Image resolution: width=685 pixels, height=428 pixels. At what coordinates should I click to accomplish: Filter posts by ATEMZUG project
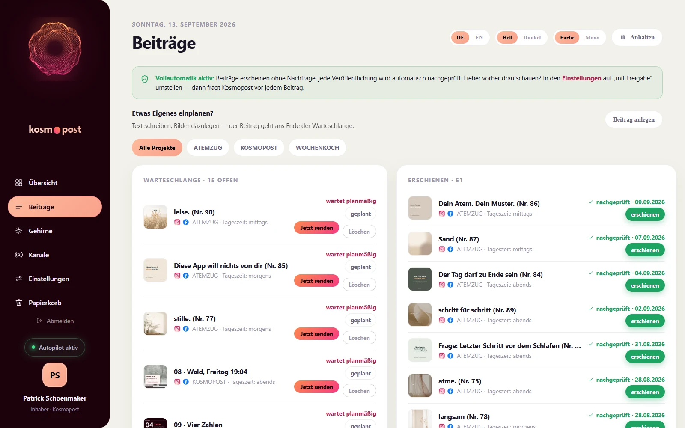pyautogui.click(x=208, y=148)
